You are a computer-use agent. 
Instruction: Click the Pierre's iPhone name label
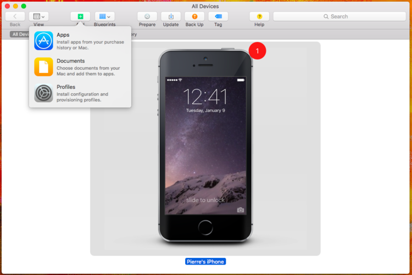(x=205, y=262)
